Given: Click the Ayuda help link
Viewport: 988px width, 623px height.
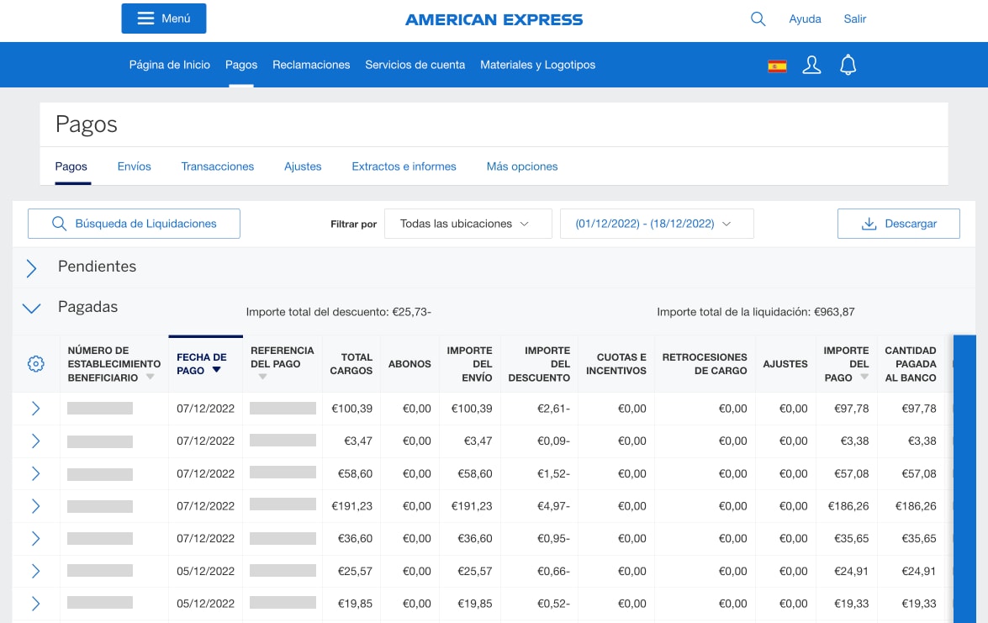Looking at the screenshot, I should pos(805,19).
